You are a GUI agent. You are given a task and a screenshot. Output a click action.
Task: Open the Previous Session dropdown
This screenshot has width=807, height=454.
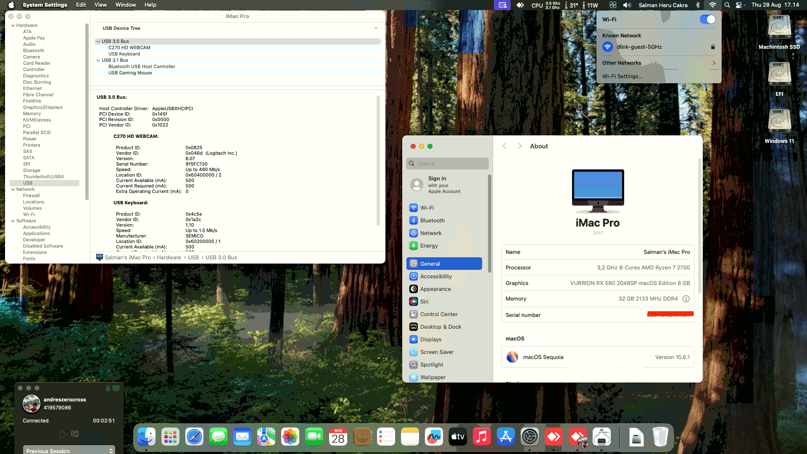(x=69, y=450)
